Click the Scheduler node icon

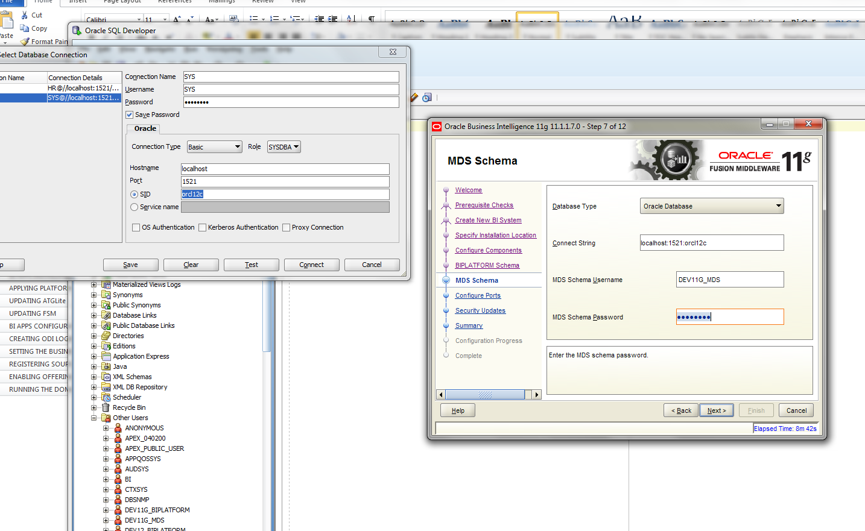(106, 397)
